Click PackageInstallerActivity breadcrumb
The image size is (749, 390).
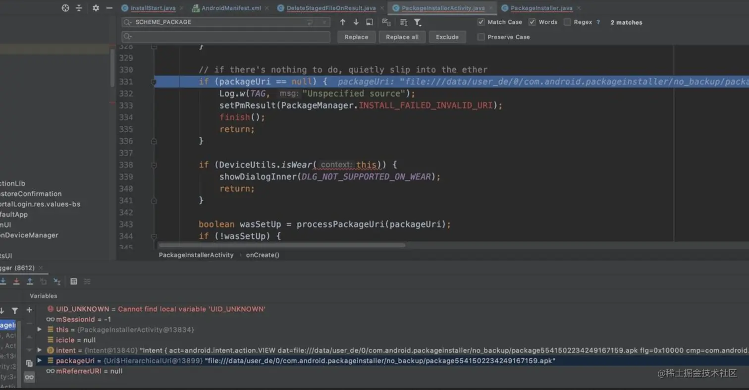click(196, 255)
